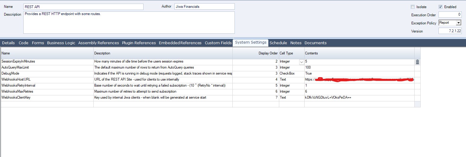The height and width of the screenshot is (157, 466).
Task: Select the DebugMode Contents cell showing True
Action: tap(359, 74)
